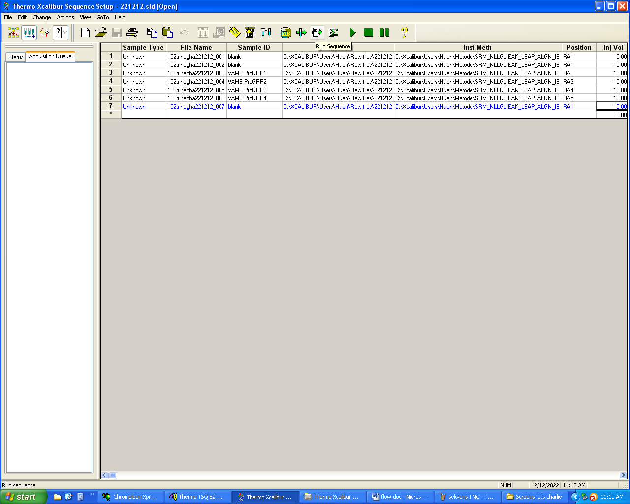
Task: Open a sequence file with folder icon
Action: tap(101, 32)
